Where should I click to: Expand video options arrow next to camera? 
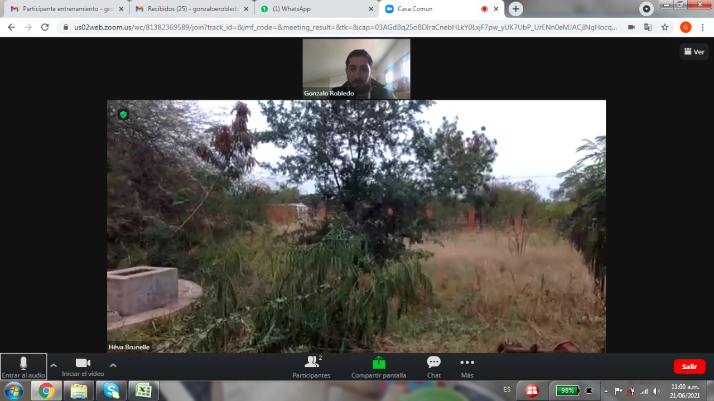click(113, 365)
